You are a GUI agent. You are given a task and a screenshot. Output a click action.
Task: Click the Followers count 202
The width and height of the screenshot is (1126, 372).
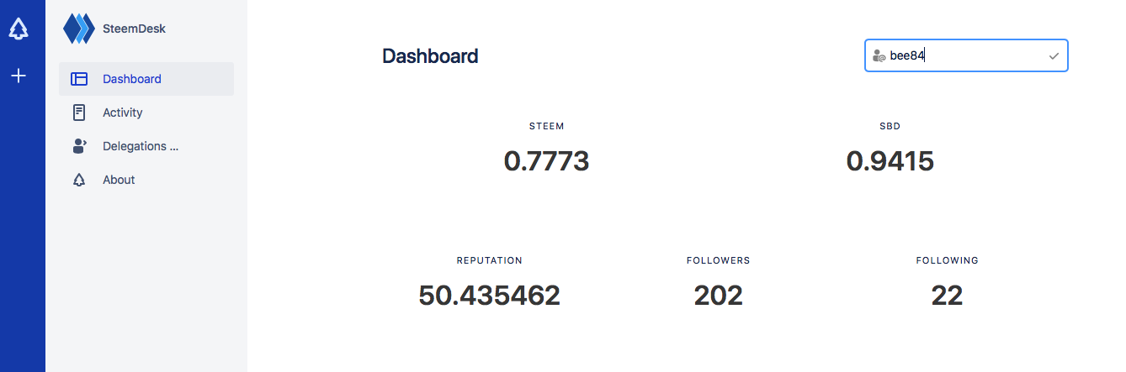coord(718,295)
